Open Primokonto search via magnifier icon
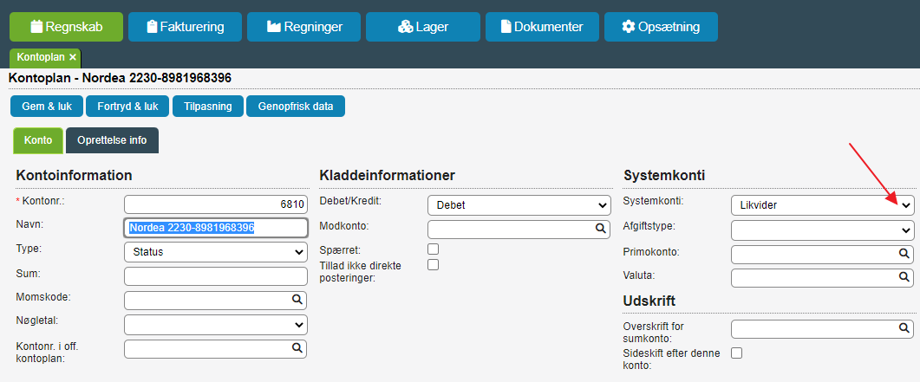 coord(904,253)
